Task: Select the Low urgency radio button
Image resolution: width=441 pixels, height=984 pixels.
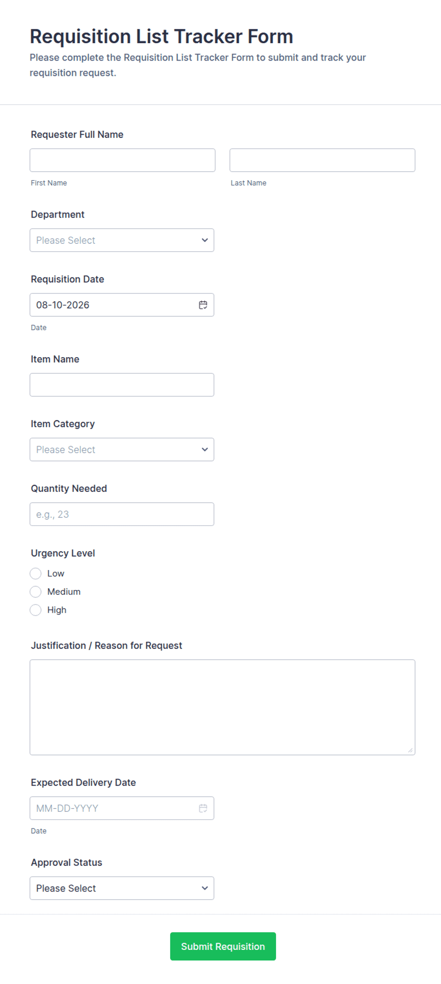Action: [36, 573]
